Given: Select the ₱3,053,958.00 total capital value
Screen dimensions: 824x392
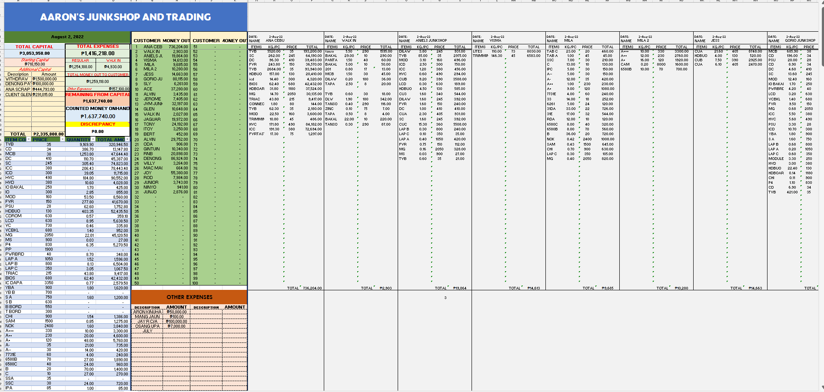Looking at the screenshot, I should [34, 53].
